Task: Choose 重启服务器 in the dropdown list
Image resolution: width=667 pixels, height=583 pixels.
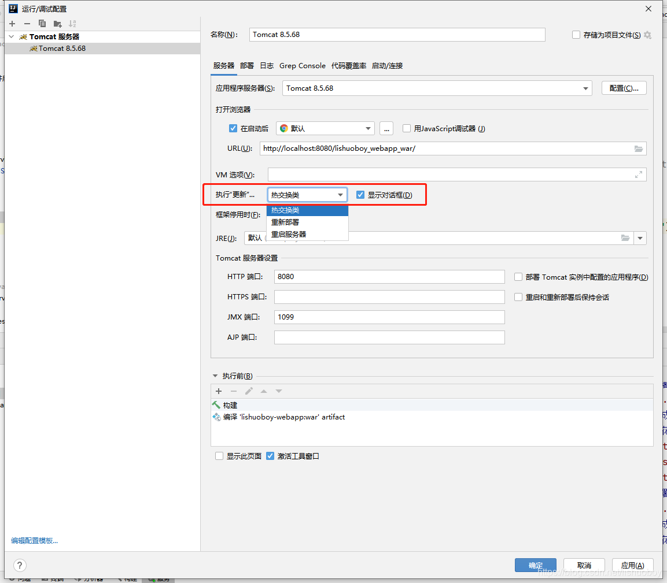Action: pyautogui.click(x=308, y=234)
